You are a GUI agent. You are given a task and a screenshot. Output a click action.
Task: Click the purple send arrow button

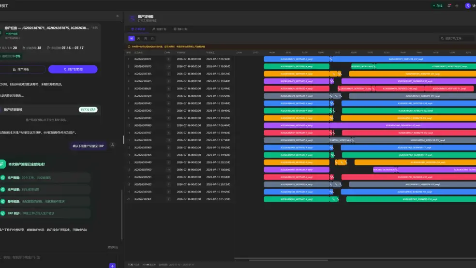tap(112, 266)
